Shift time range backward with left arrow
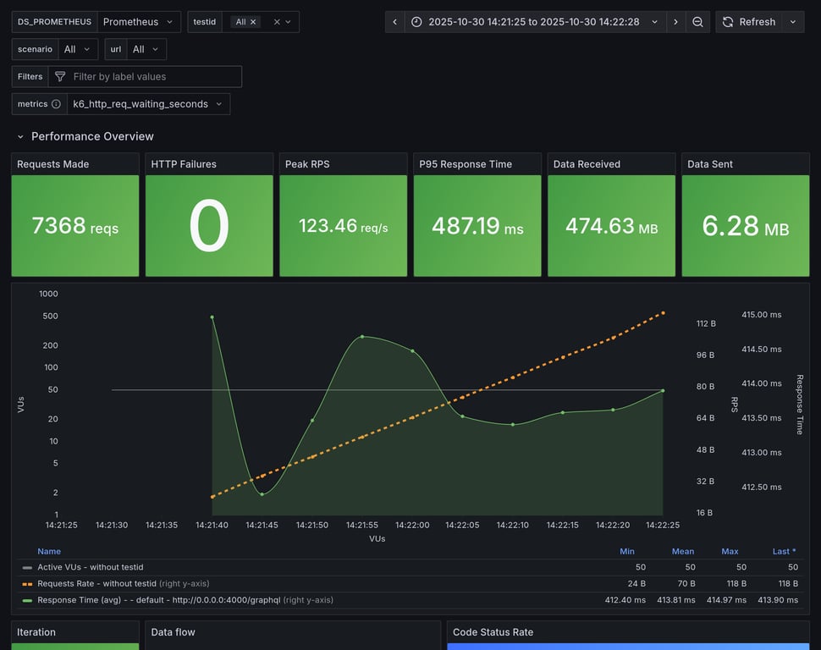Image resolution: width=821 pixels, height=650 pixels. coord(394,22)
